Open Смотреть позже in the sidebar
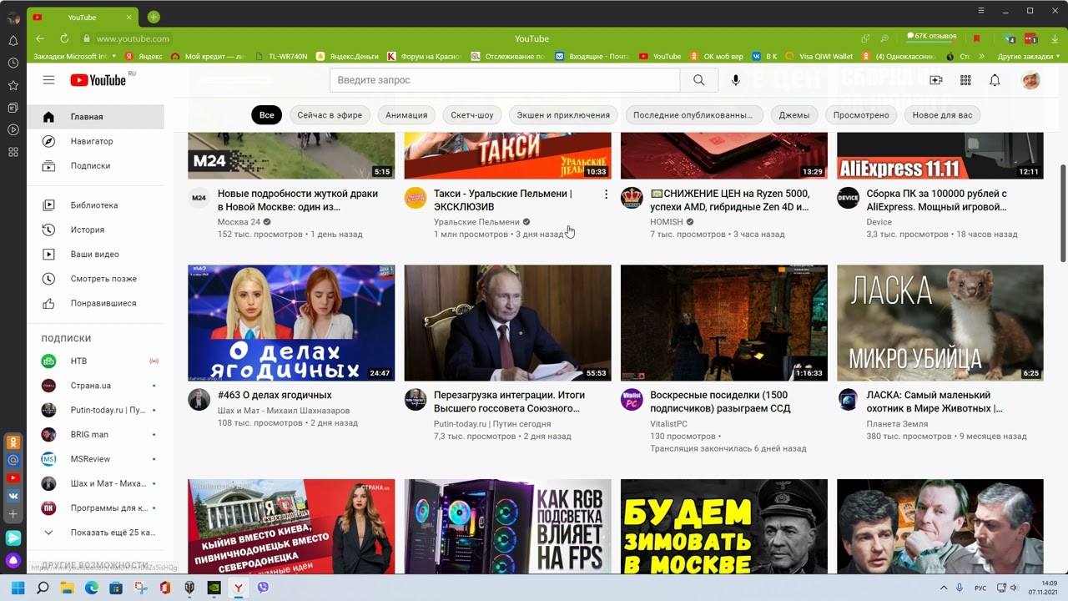Image resolution: width=1068 pixels, height=601 pixels. pyautogui.click(x=96, y=278)
